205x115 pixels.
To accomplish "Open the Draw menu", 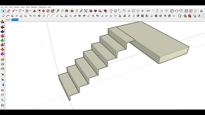I will (x=23, y=7).
